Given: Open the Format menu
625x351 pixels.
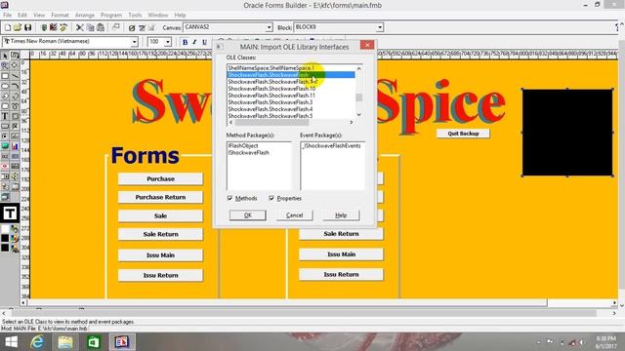Looking at the screenshot, I should 60,16.
